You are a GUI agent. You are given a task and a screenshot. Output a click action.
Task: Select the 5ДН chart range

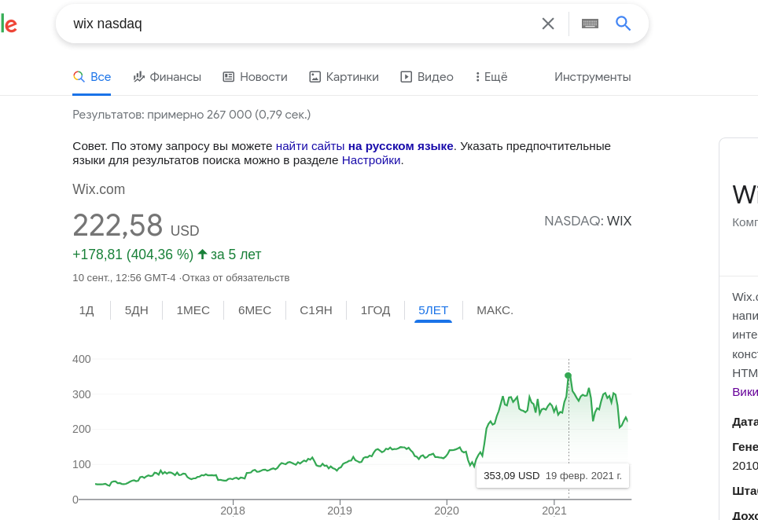(x=136, y=310)
